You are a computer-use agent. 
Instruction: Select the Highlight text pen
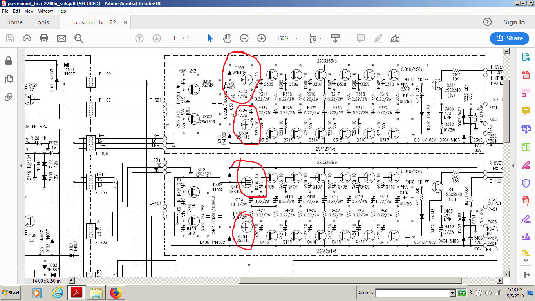pyautogui.click(x=378, y=38)
